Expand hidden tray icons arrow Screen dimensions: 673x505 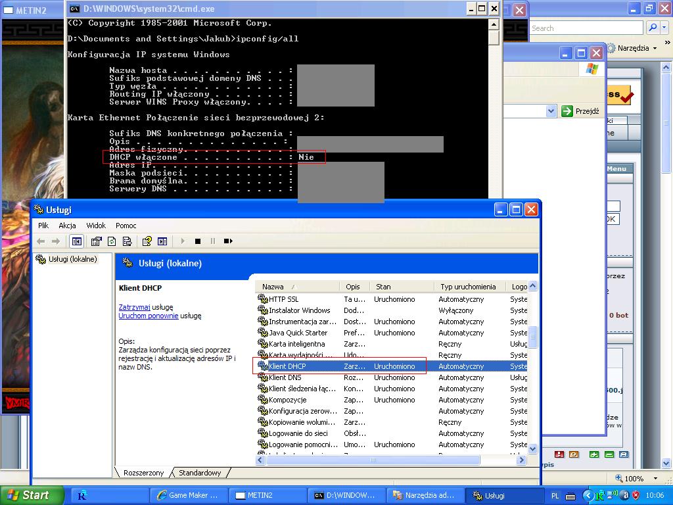(588, 496)
